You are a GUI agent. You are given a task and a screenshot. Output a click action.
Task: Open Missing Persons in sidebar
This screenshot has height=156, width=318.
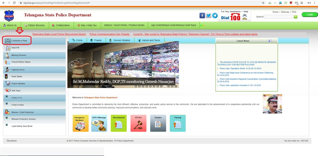[34, 55]
